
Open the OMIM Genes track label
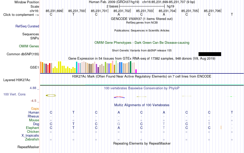click(29, 46)
